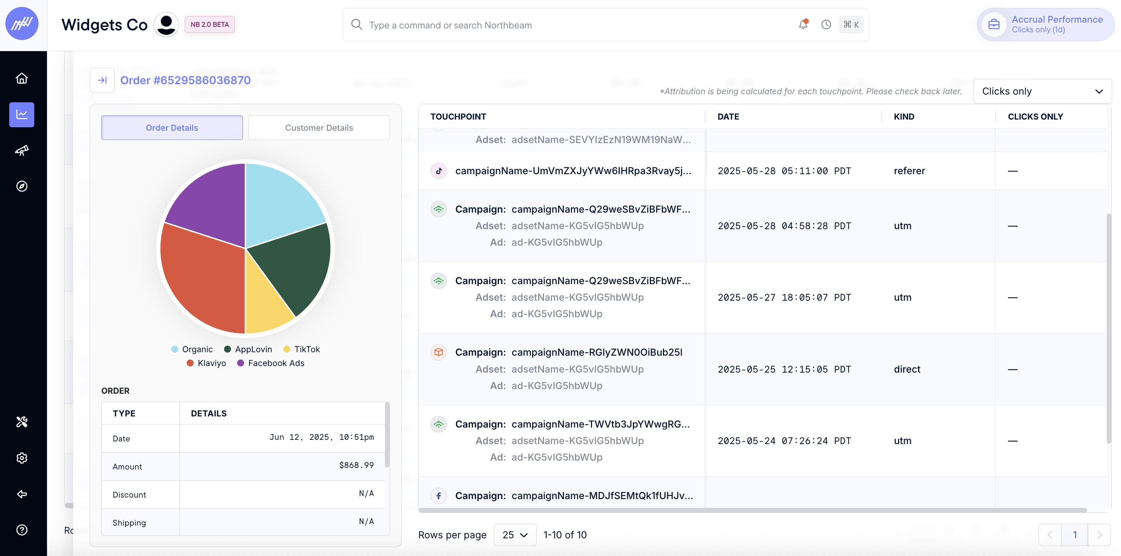This screenshot has height=556, width=1121.
Task: Click the AppLovin icon for 18:05:07 touchpoint
Action: pos(438,280)
